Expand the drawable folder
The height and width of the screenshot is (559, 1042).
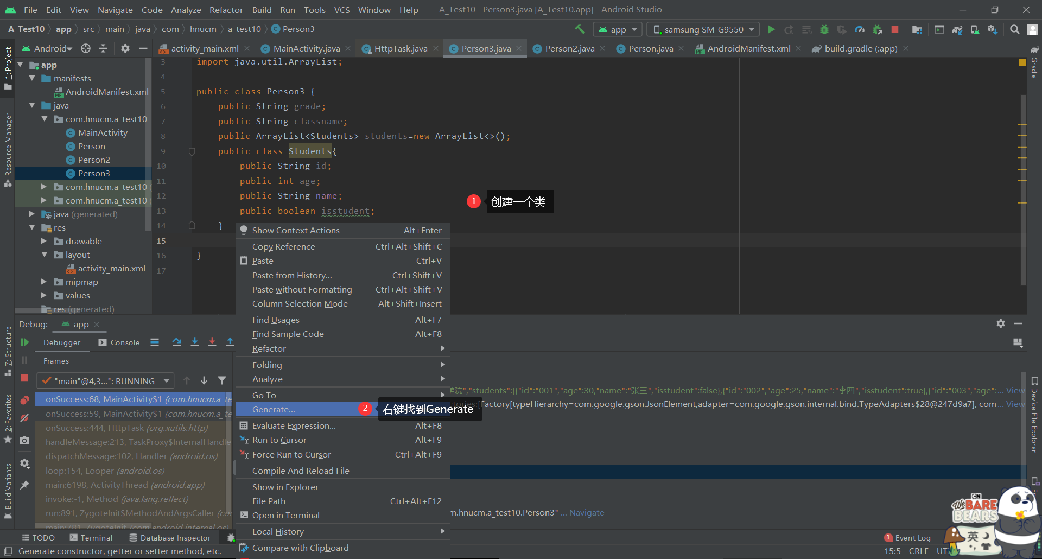tap(44, 241)
